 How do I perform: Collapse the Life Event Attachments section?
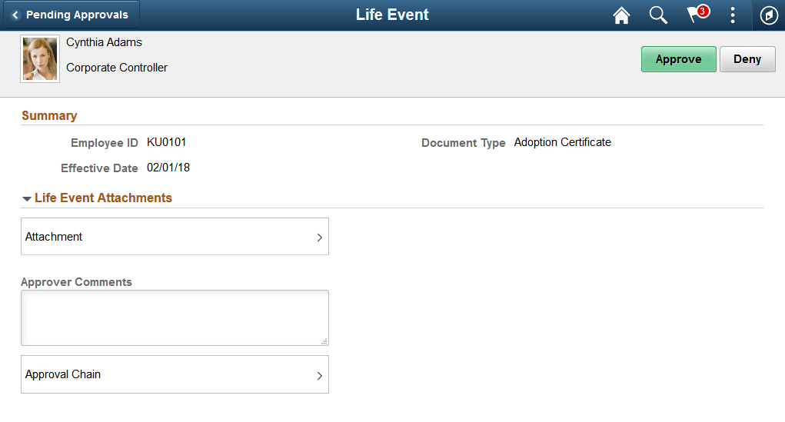click(x=27, y=199)
